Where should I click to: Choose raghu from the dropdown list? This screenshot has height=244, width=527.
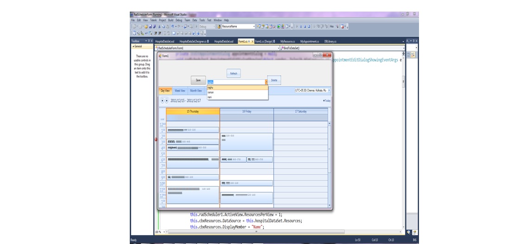coord(238,87)
